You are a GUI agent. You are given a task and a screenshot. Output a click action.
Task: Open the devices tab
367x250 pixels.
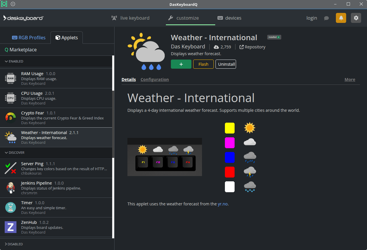click(x=229, y=18)
